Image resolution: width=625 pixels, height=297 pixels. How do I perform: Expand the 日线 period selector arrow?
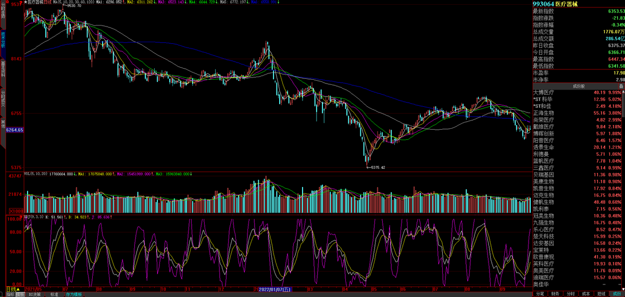(18, 289)
